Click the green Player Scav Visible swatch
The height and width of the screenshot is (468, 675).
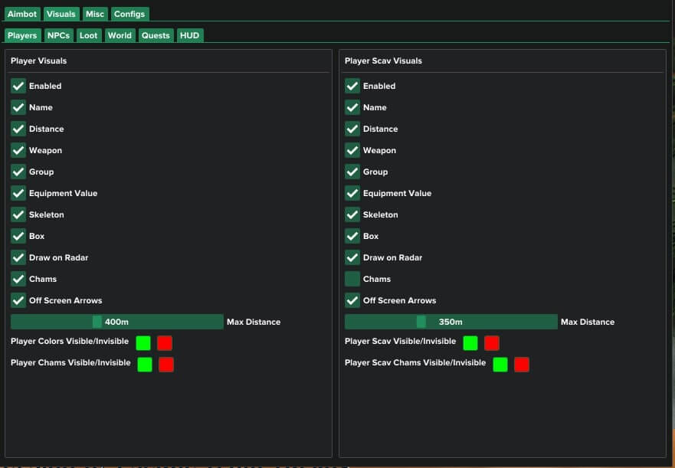[x=470, y=342]
